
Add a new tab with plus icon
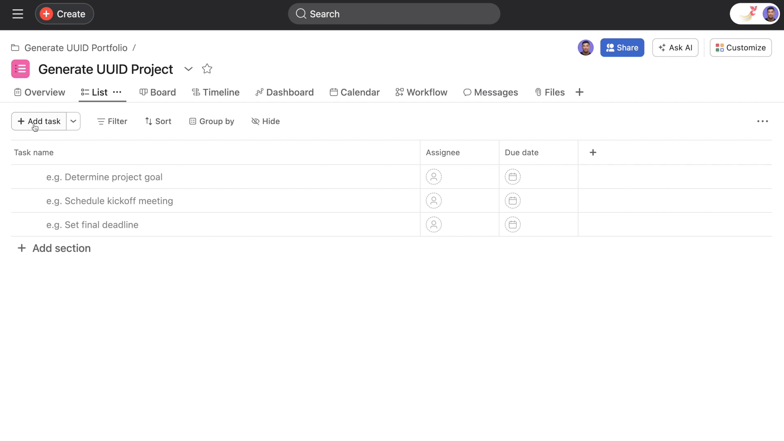tap(579, 92)
